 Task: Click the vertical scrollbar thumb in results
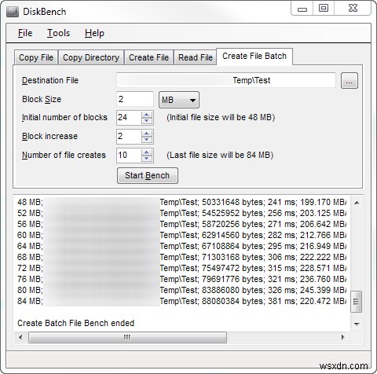click(x=356, y=302)
